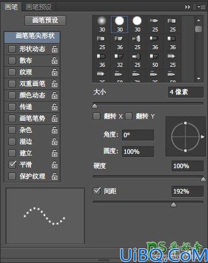Screen dimensions: 208x263
Task: Toggle the lock icon beside 建立
Action: click(x=55, y=153)
